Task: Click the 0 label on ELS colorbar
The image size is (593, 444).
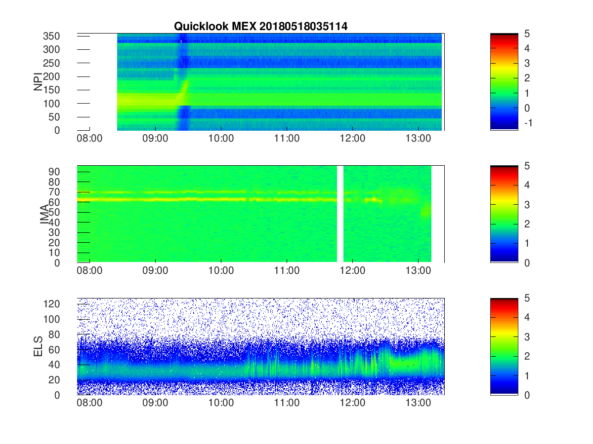Action: tap(527, 395)
